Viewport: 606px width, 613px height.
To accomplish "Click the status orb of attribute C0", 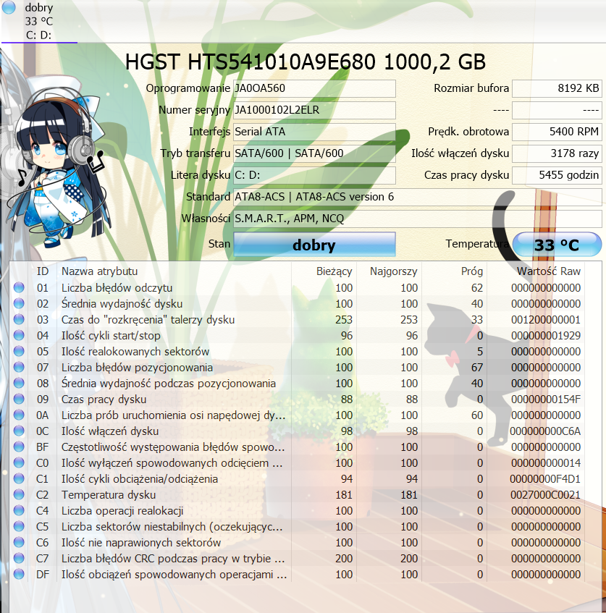I will tap(19, 463).
